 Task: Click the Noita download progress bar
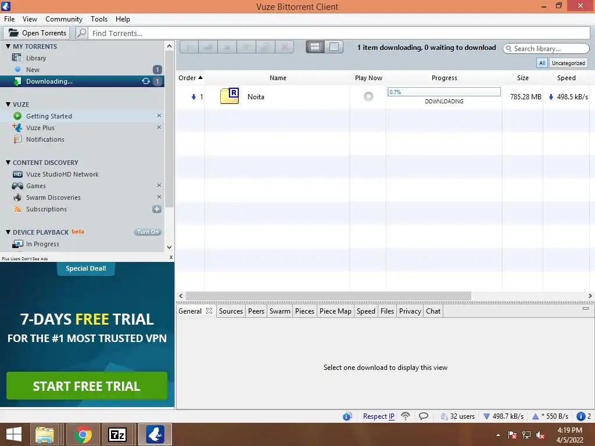click(444, 92)
